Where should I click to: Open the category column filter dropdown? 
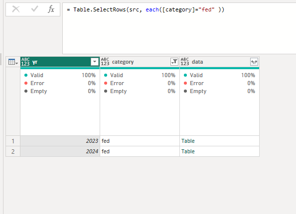click(174, 62)
